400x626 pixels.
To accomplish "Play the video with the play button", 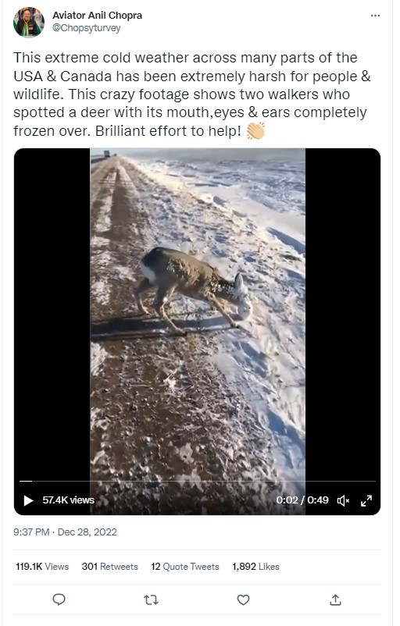I will coord(28,500).
